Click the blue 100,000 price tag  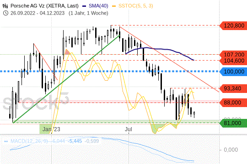233,72
